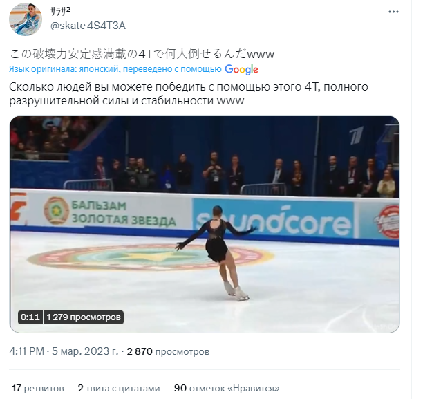Open the tweet timestamp 4:11 PM link
423x399 pixels.
[x=26, y=351]
